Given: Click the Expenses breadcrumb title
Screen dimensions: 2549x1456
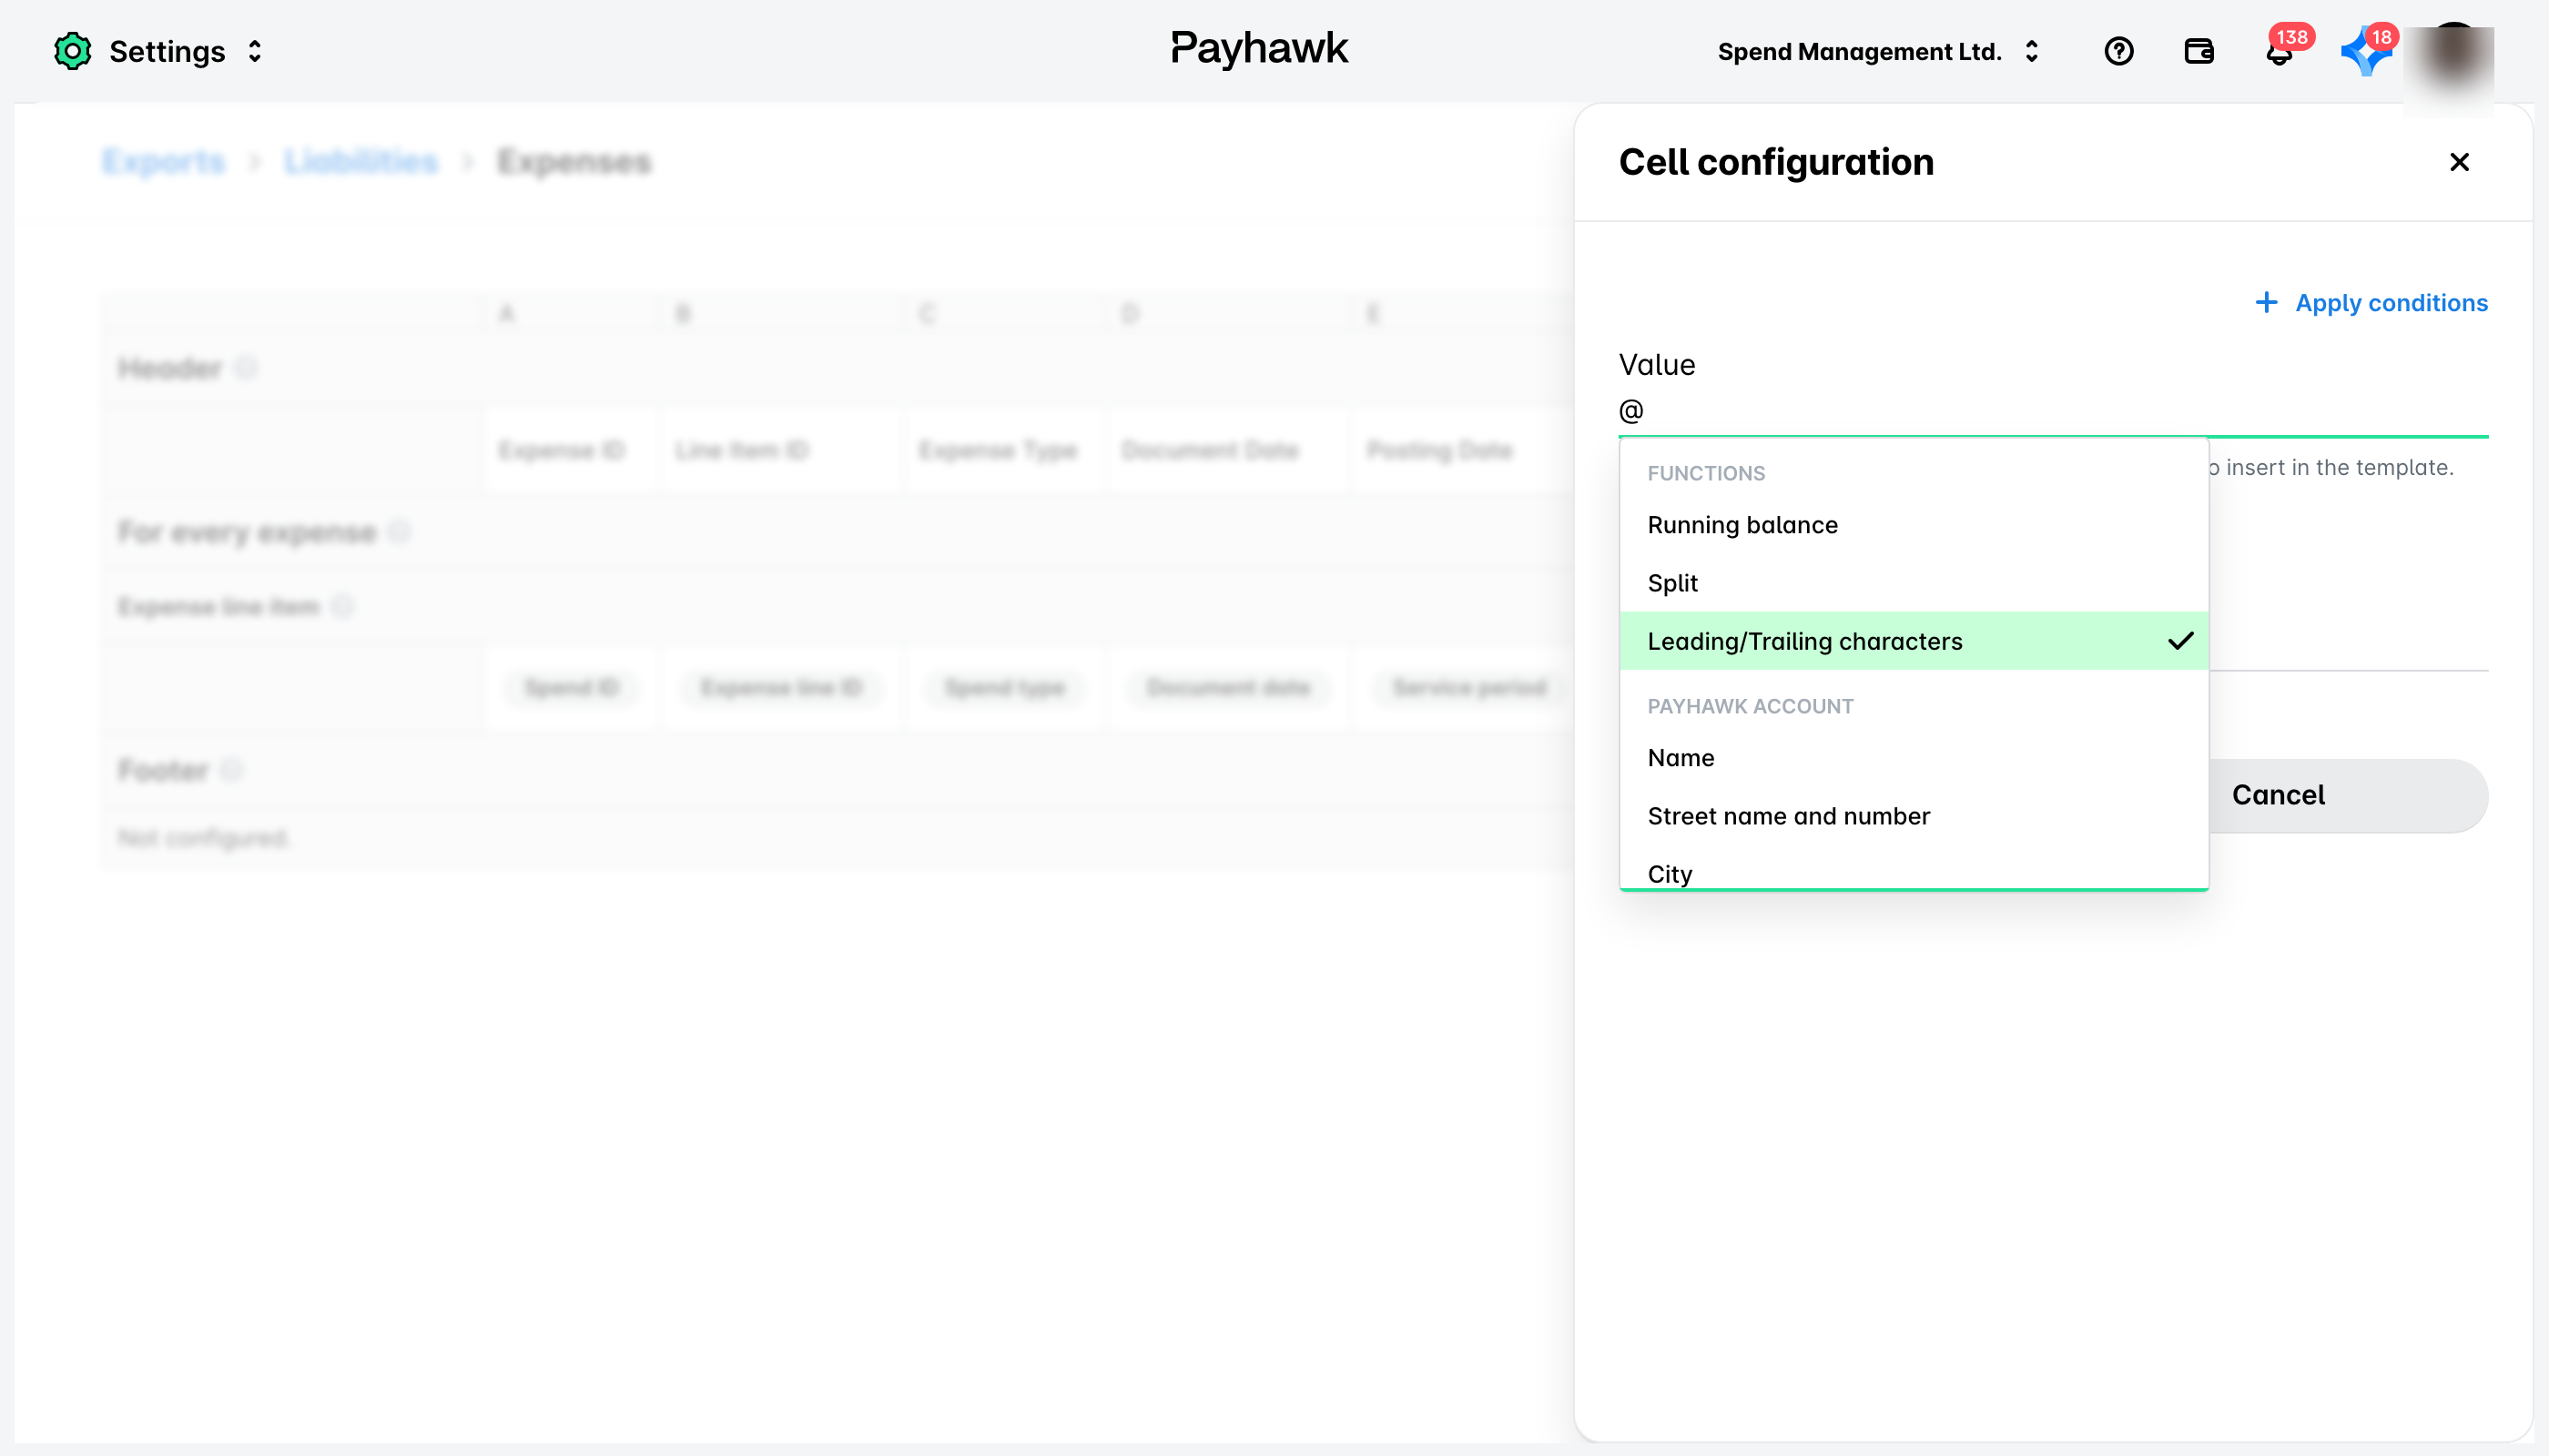Looking at the screenshot, I should click(x=574, y=162).
